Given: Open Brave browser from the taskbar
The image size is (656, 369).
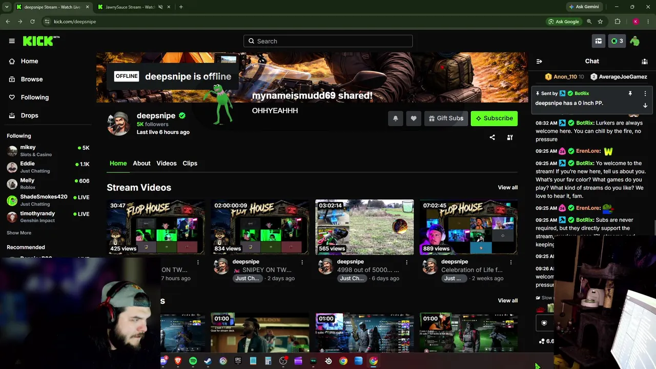Looking at the screenshot, I should 178,361.
